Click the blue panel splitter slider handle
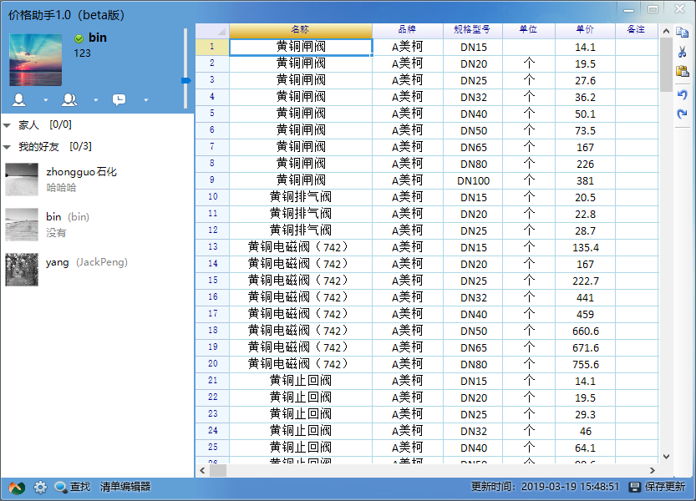Image resolution: width=696 pixels, height=501 pixels. tap(185, 80)
